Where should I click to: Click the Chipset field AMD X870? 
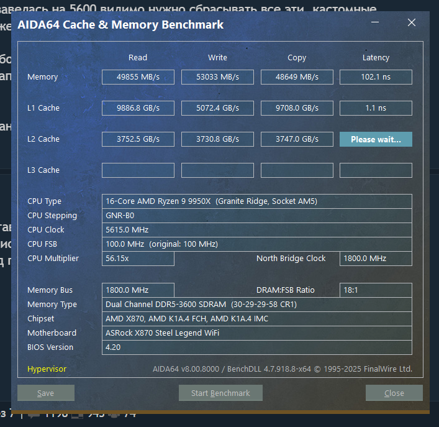click(x=257, y=319)
